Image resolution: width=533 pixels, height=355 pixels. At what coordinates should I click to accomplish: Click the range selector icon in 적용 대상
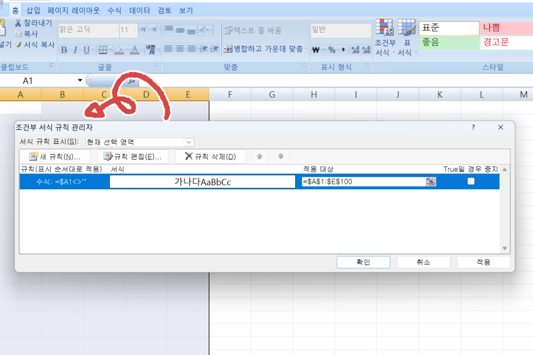(430, 182)
